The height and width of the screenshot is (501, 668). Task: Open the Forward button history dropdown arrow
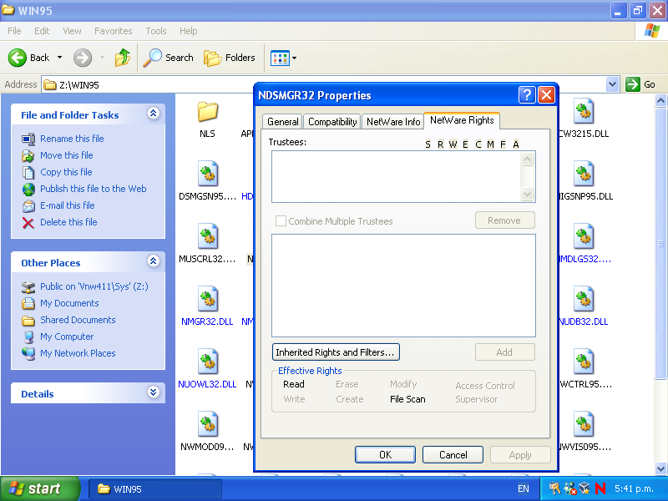coord(102,58)
